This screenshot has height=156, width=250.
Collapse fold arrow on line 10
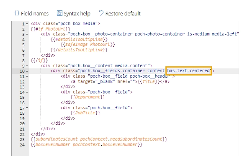[27, 71]
